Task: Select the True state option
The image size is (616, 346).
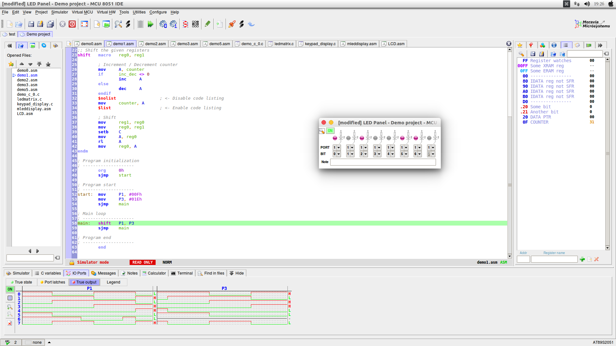Action: 21,282
